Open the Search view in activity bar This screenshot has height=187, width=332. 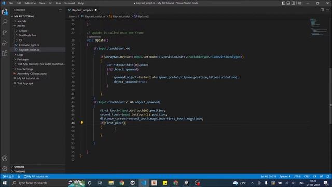coord(5,22)
